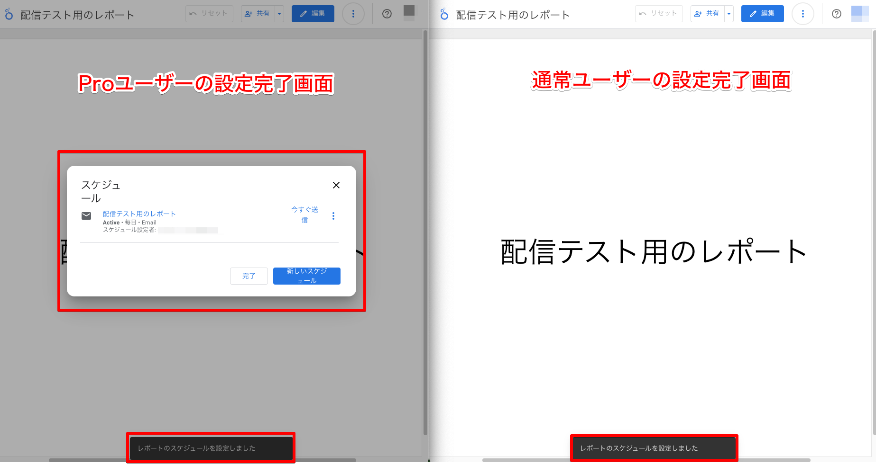Open the help icon in left window
The image size is (876, 465).
(387, 14)
